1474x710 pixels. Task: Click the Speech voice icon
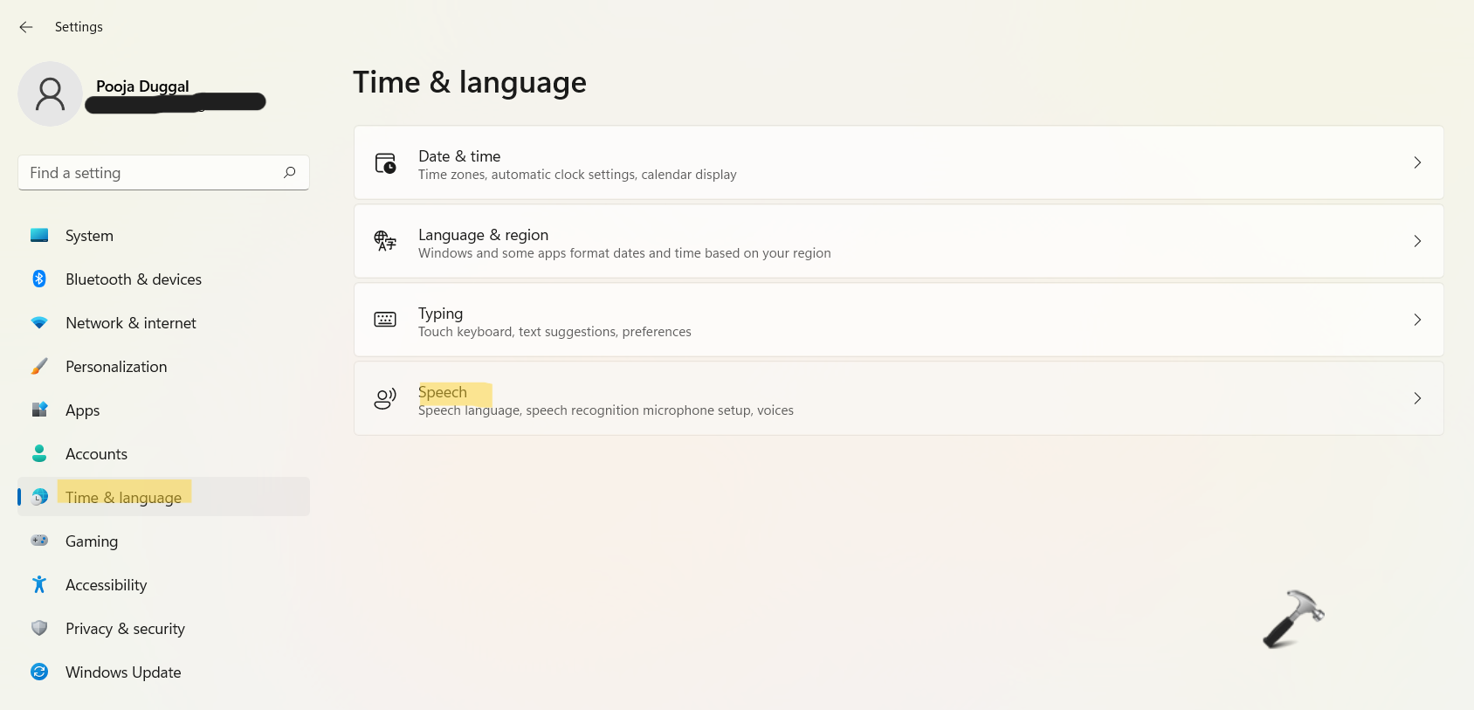[385, 399]
